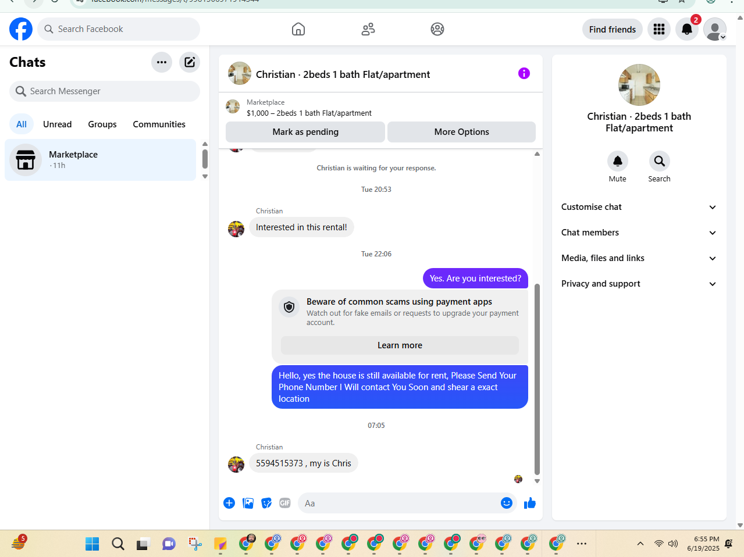Screen dimensions: 744x557
Task: Send a thumbs-up like
Action: 530,503
